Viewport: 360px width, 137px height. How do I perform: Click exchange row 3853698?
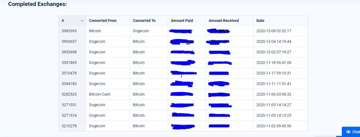[183, 52]
